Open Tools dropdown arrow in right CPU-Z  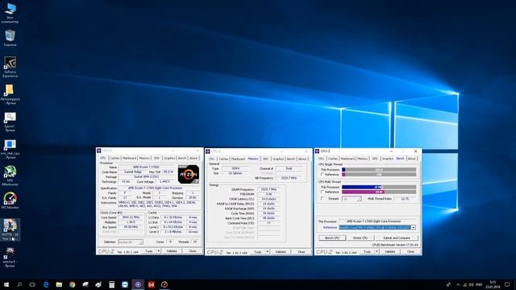[377, 251]
